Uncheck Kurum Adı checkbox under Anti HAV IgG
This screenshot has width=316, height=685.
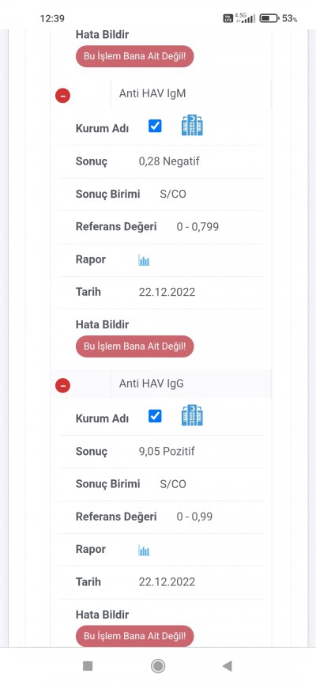(155, 416)
